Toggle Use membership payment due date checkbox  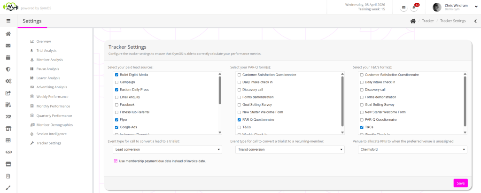tap(116, 161)
